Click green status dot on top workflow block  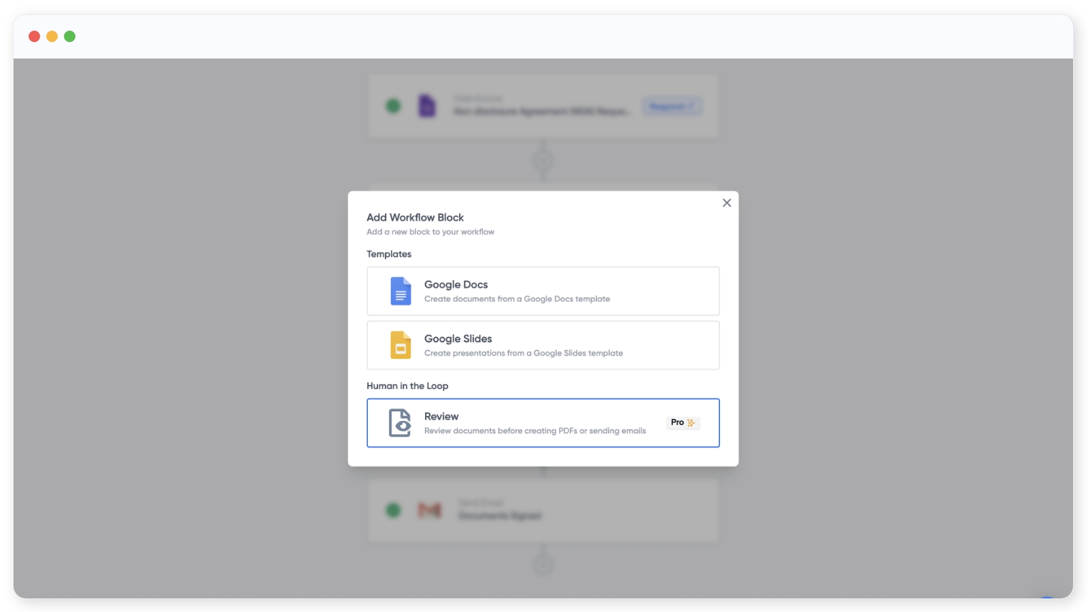pos(393,106)
